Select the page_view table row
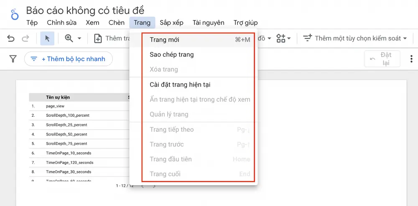Image resolution: width=418 pixels, height=206 pixels. point(79,106)
